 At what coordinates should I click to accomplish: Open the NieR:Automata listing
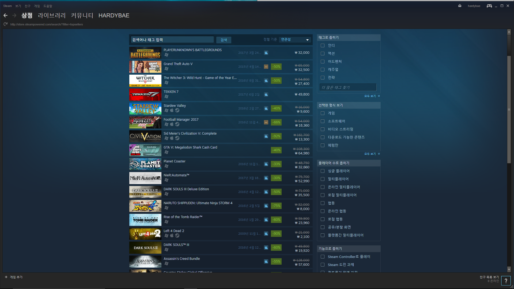coord(221,178)
